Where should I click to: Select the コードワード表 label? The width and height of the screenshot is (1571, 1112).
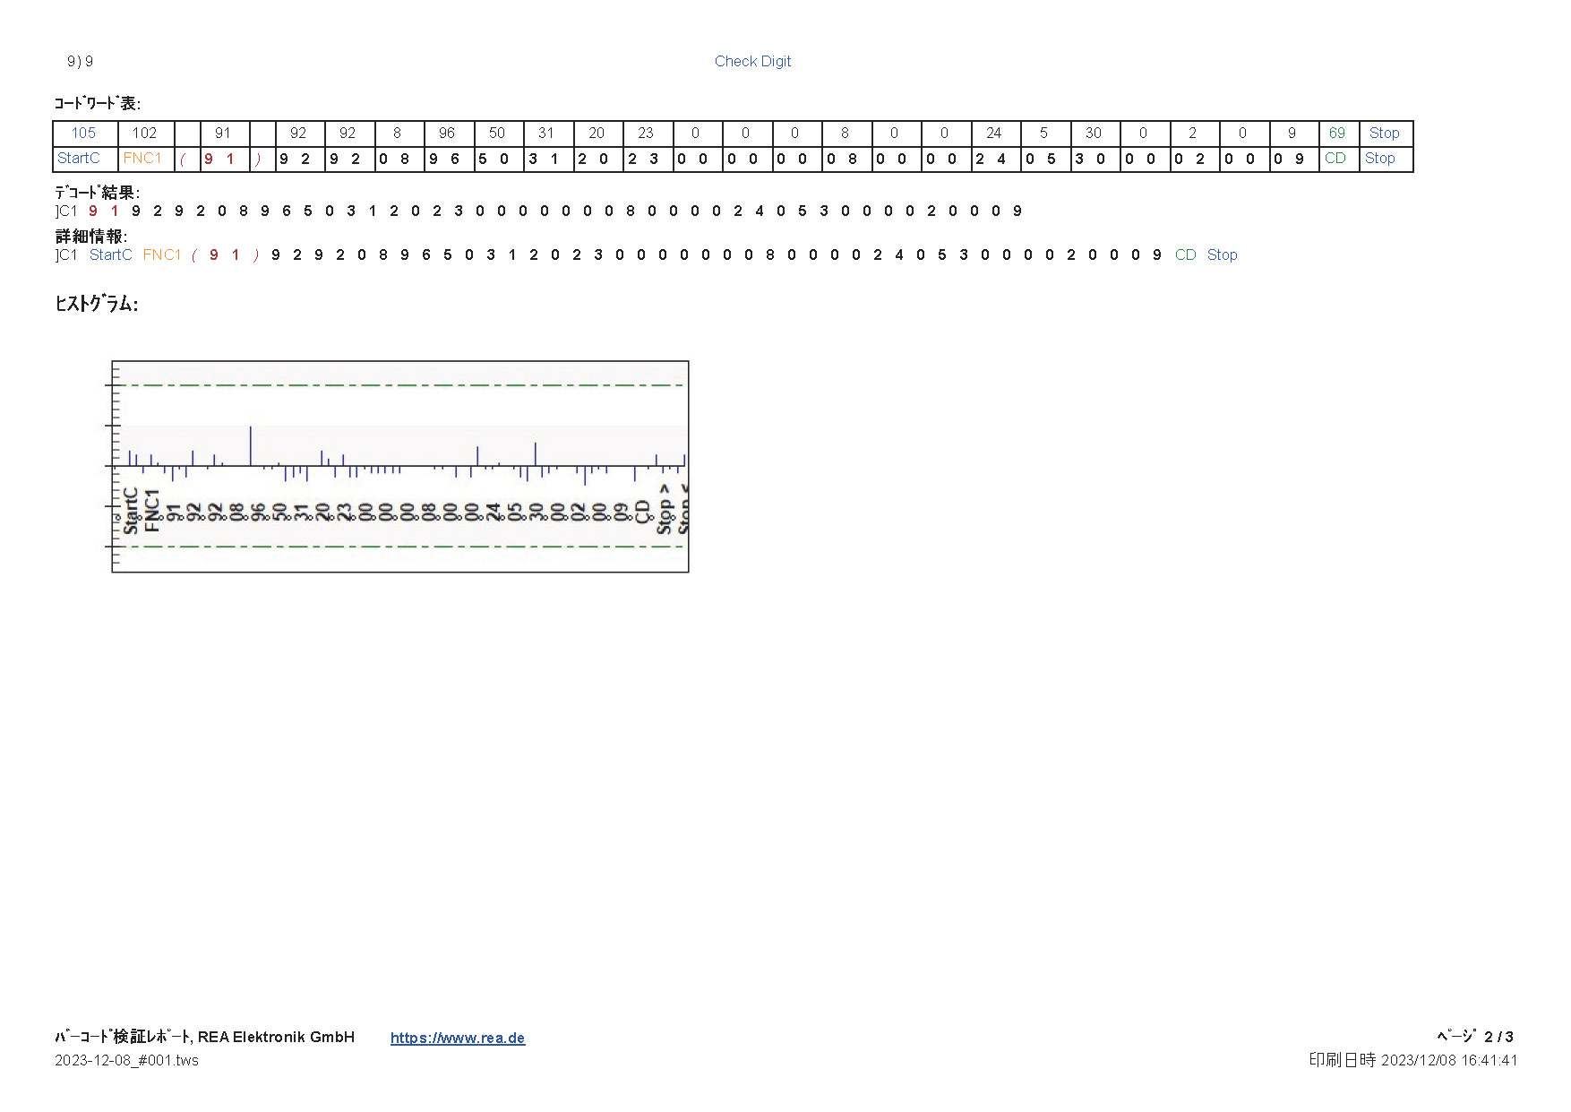coord(98,103)
